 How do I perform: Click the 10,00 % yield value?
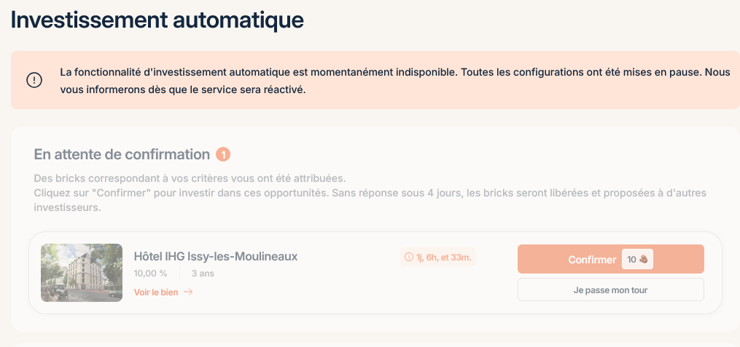click(x=150, y=274)
